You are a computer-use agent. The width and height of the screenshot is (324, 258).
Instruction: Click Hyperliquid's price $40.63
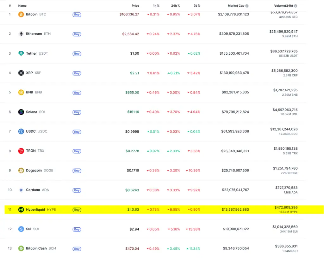click(x=133, y=210)
